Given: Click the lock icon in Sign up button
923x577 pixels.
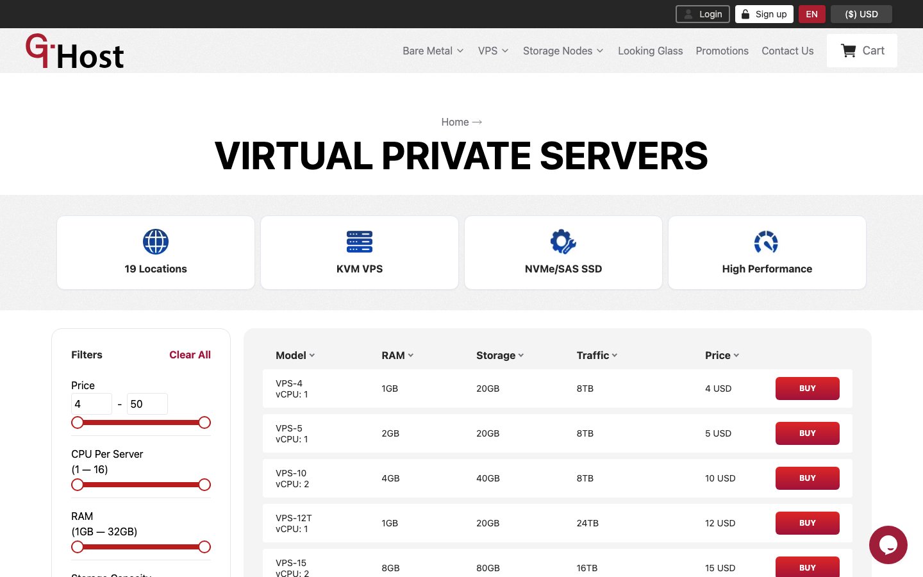Looking at the screenshot, I should click(745, 14).
